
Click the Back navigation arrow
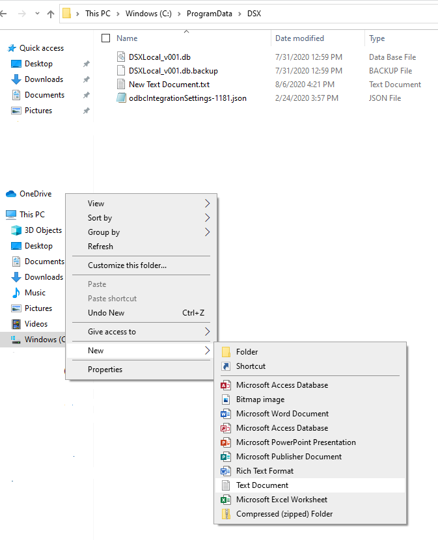[x=3, y=14]
